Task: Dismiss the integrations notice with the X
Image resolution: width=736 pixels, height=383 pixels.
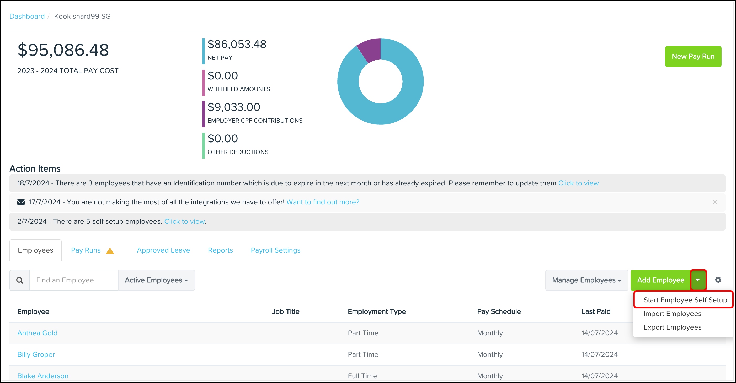Action: [714, 202]
